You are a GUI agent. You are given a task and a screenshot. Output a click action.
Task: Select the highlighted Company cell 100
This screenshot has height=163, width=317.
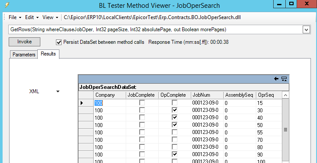click(110, 103)
